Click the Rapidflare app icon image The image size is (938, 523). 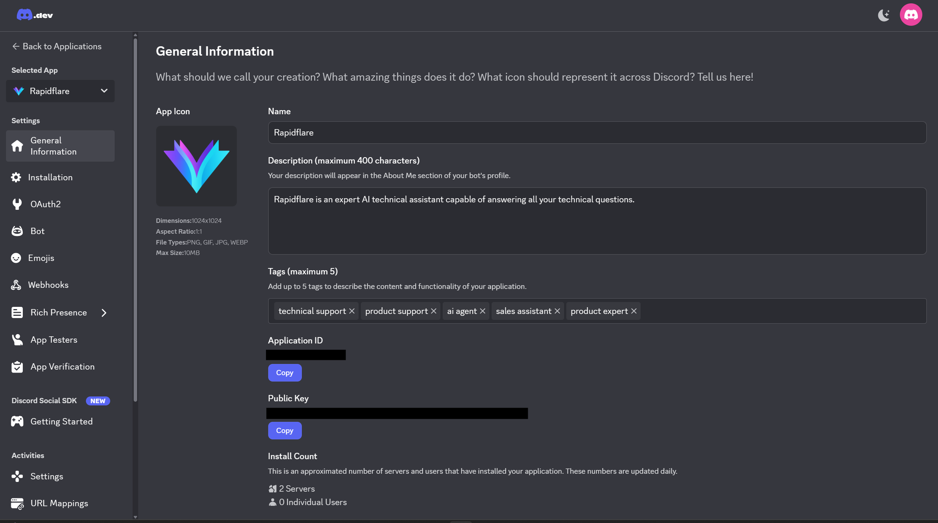point(196,166)
